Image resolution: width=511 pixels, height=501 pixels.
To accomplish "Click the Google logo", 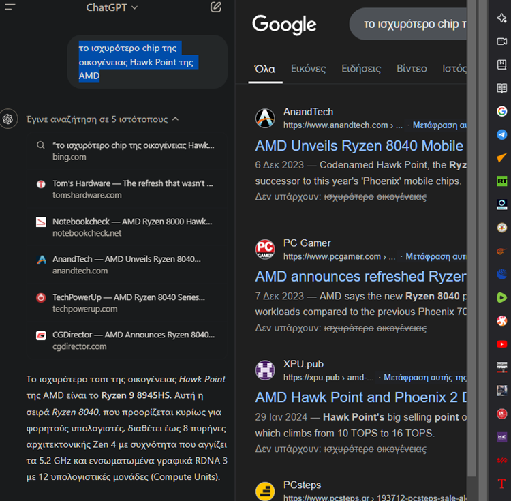I will click(284, 25).
